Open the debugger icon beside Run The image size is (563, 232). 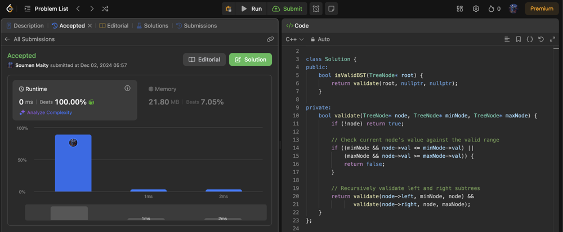[x=228, y=8]
